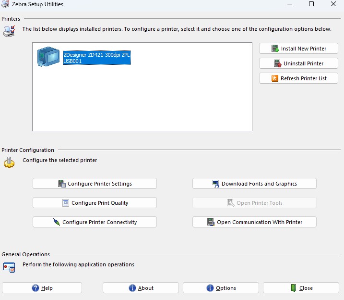The width and height of the screenshot is (344, 300).
Task: Click the General Operations section icon
Action: (9, 267)
